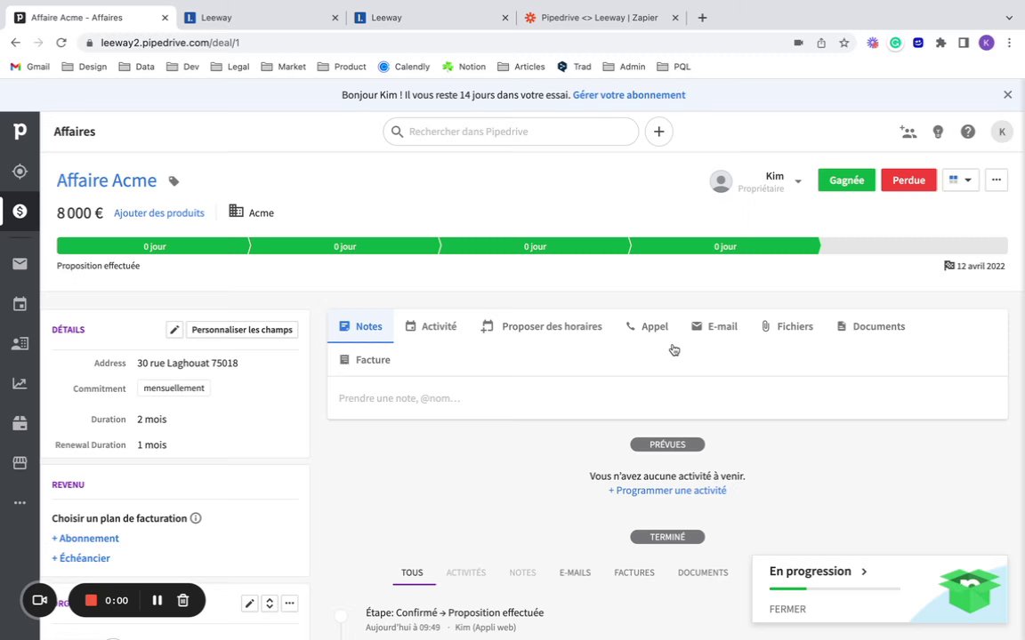Select the fourth green pipeline stage segment
Screen dimensions: 1025x640
click(x=723, y=246)
